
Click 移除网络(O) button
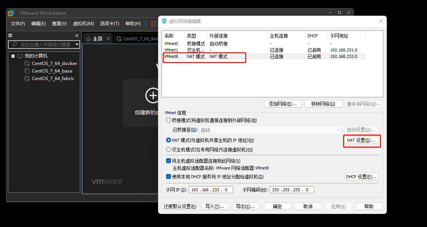click(x=323, y=104)
